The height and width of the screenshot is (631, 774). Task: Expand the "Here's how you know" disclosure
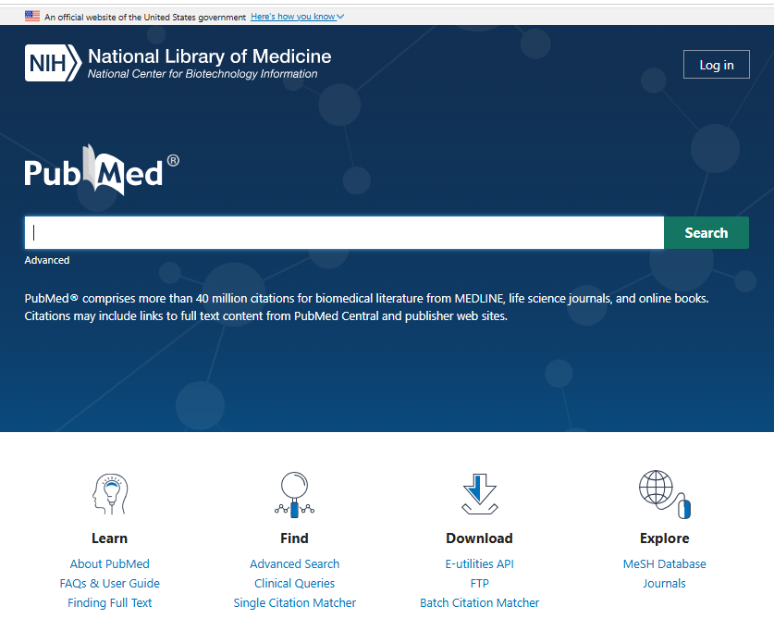click(297, 17)
